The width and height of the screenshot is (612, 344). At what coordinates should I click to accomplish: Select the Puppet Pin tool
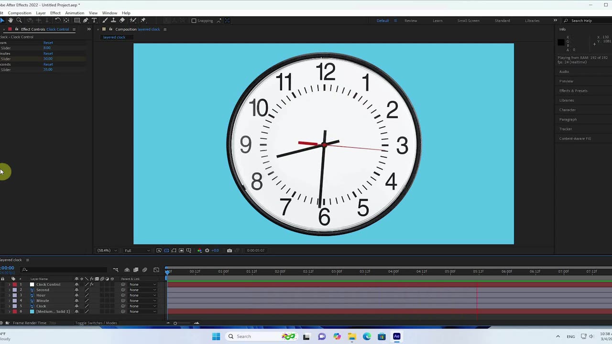143,21
